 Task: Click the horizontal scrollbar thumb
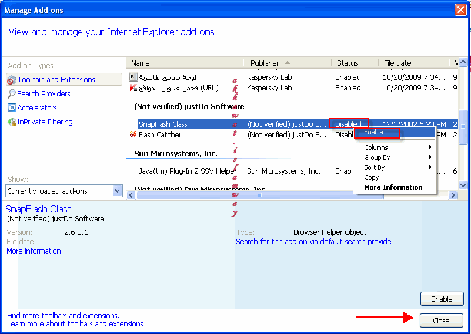[260, 195]
